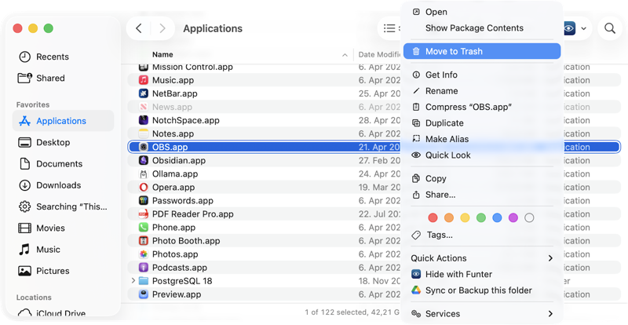This screenshot has width=628, height=325.
Task: Toggle sort order on Name column arrow
Action: click(345, 55)
